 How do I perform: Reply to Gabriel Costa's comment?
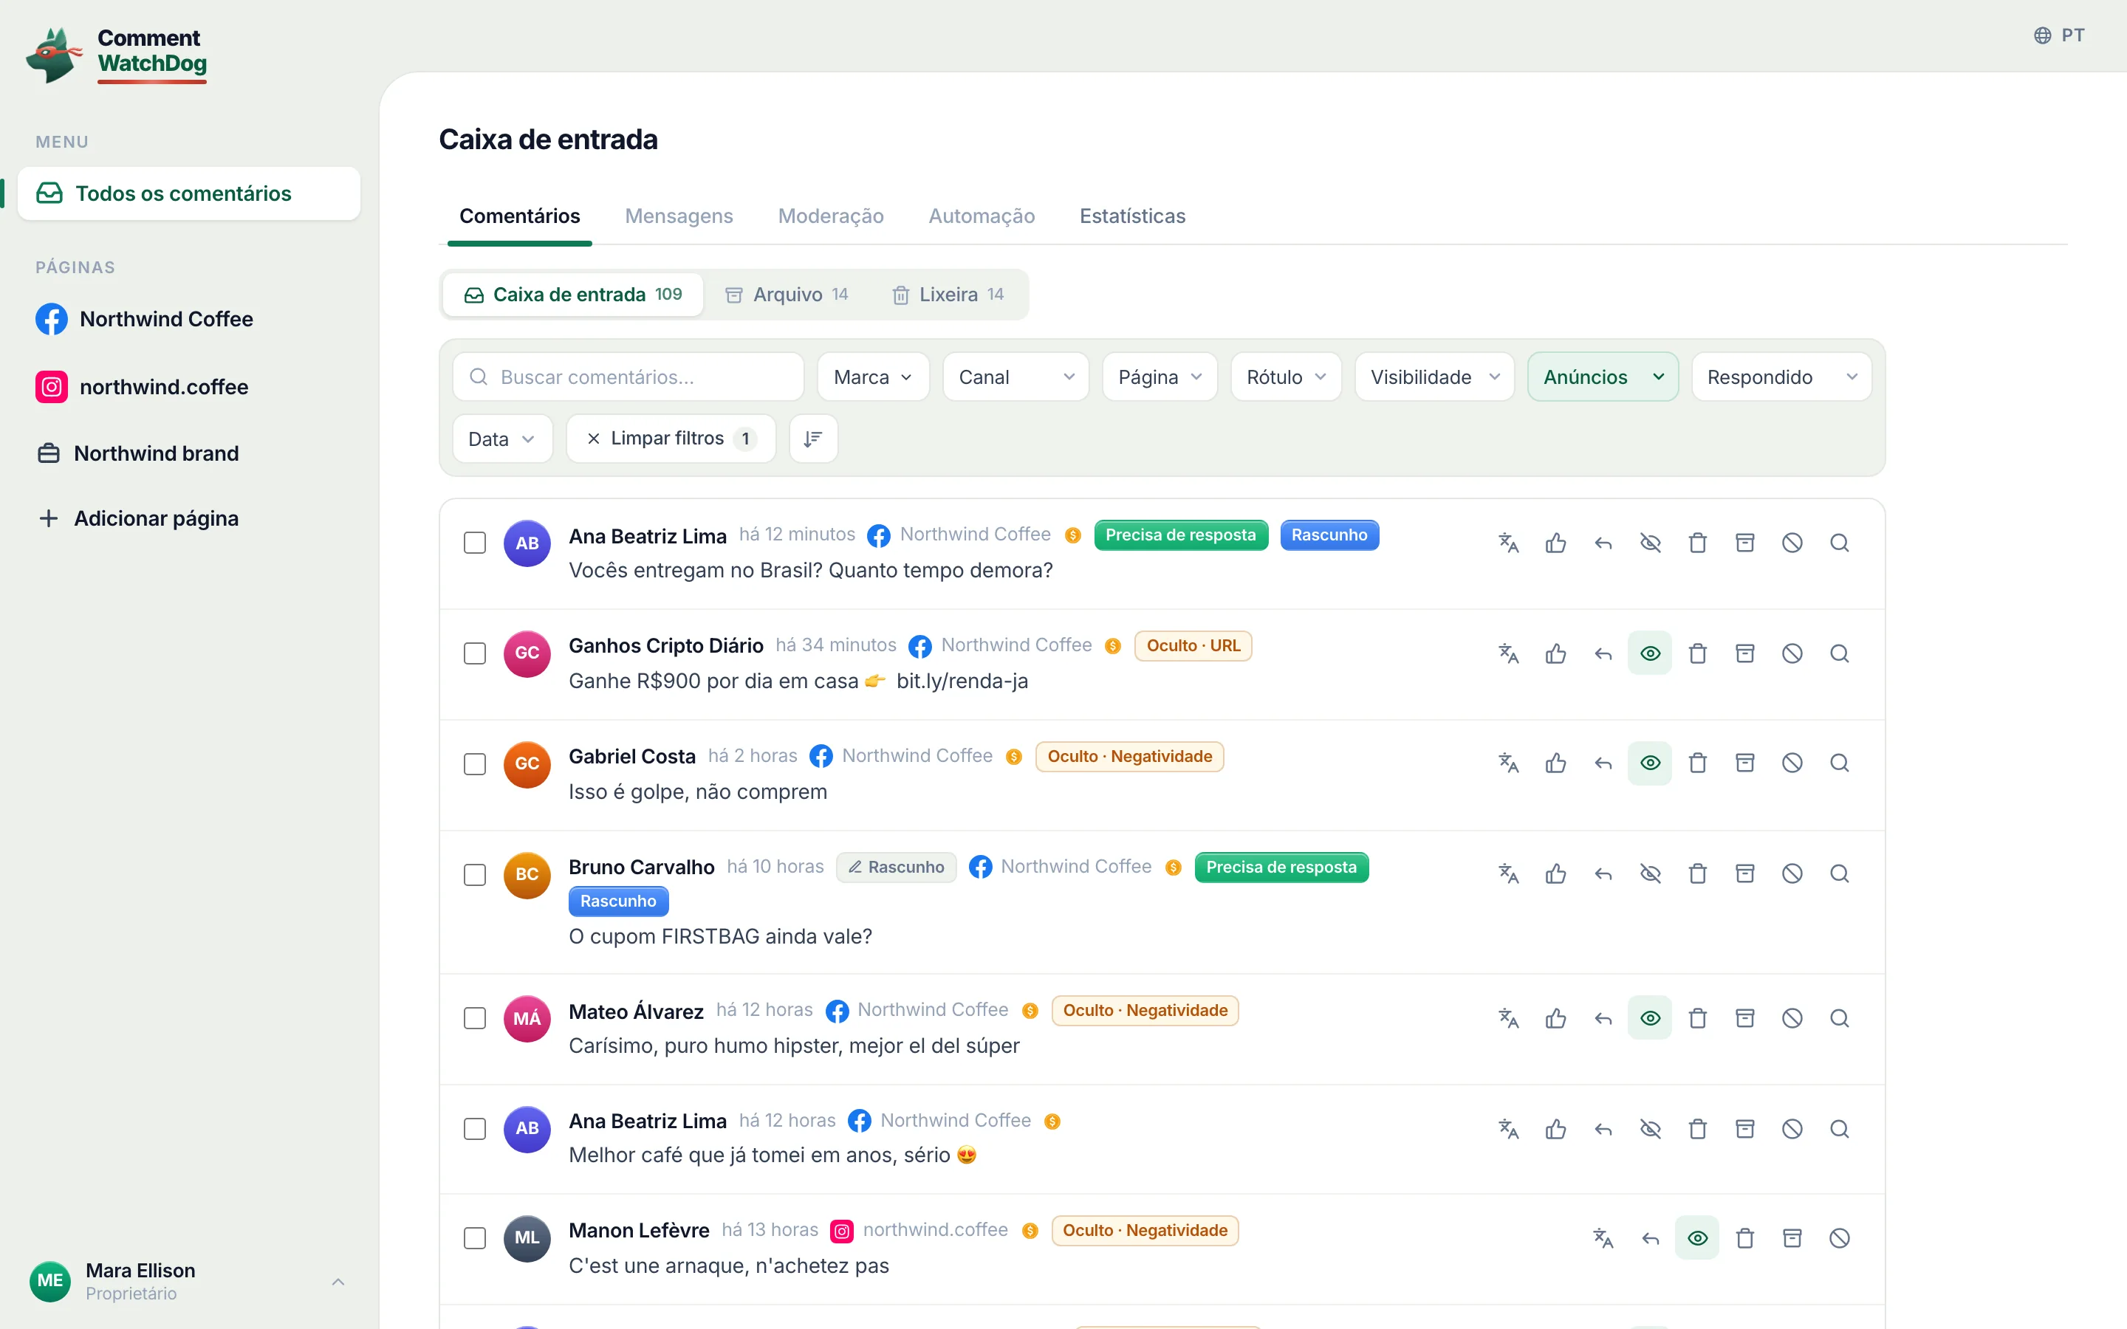[x=1603, y=763]
